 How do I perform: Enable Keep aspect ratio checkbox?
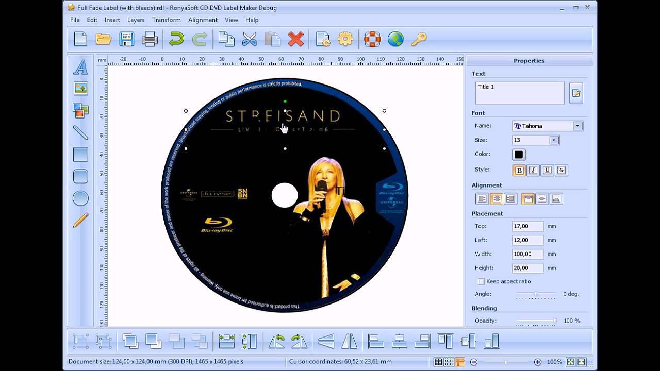pyautogui.click(x=481, y=281)
